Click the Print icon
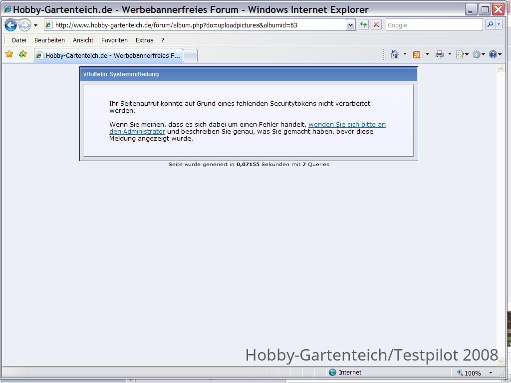 pos(439,54)
